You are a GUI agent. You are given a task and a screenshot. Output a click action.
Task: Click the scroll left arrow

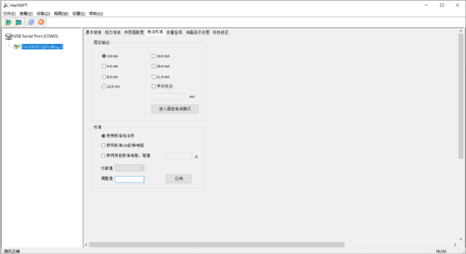point(86,245)
